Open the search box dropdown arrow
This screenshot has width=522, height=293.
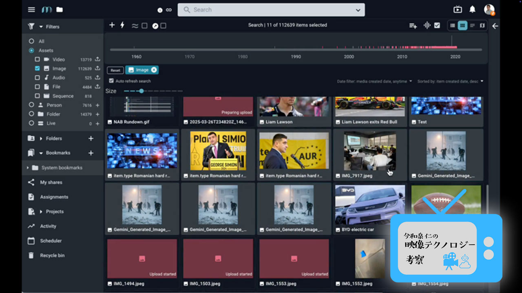tap(358, 10)
